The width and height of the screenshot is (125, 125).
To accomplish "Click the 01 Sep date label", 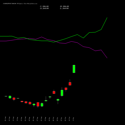I will [x=49, y=119].
